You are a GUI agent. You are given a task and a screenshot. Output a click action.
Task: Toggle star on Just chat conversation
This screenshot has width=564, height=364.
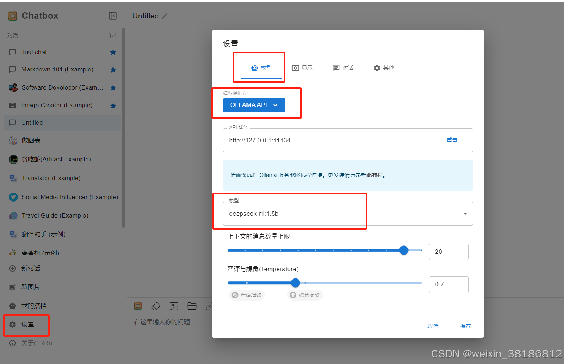(x=113, y=52)
